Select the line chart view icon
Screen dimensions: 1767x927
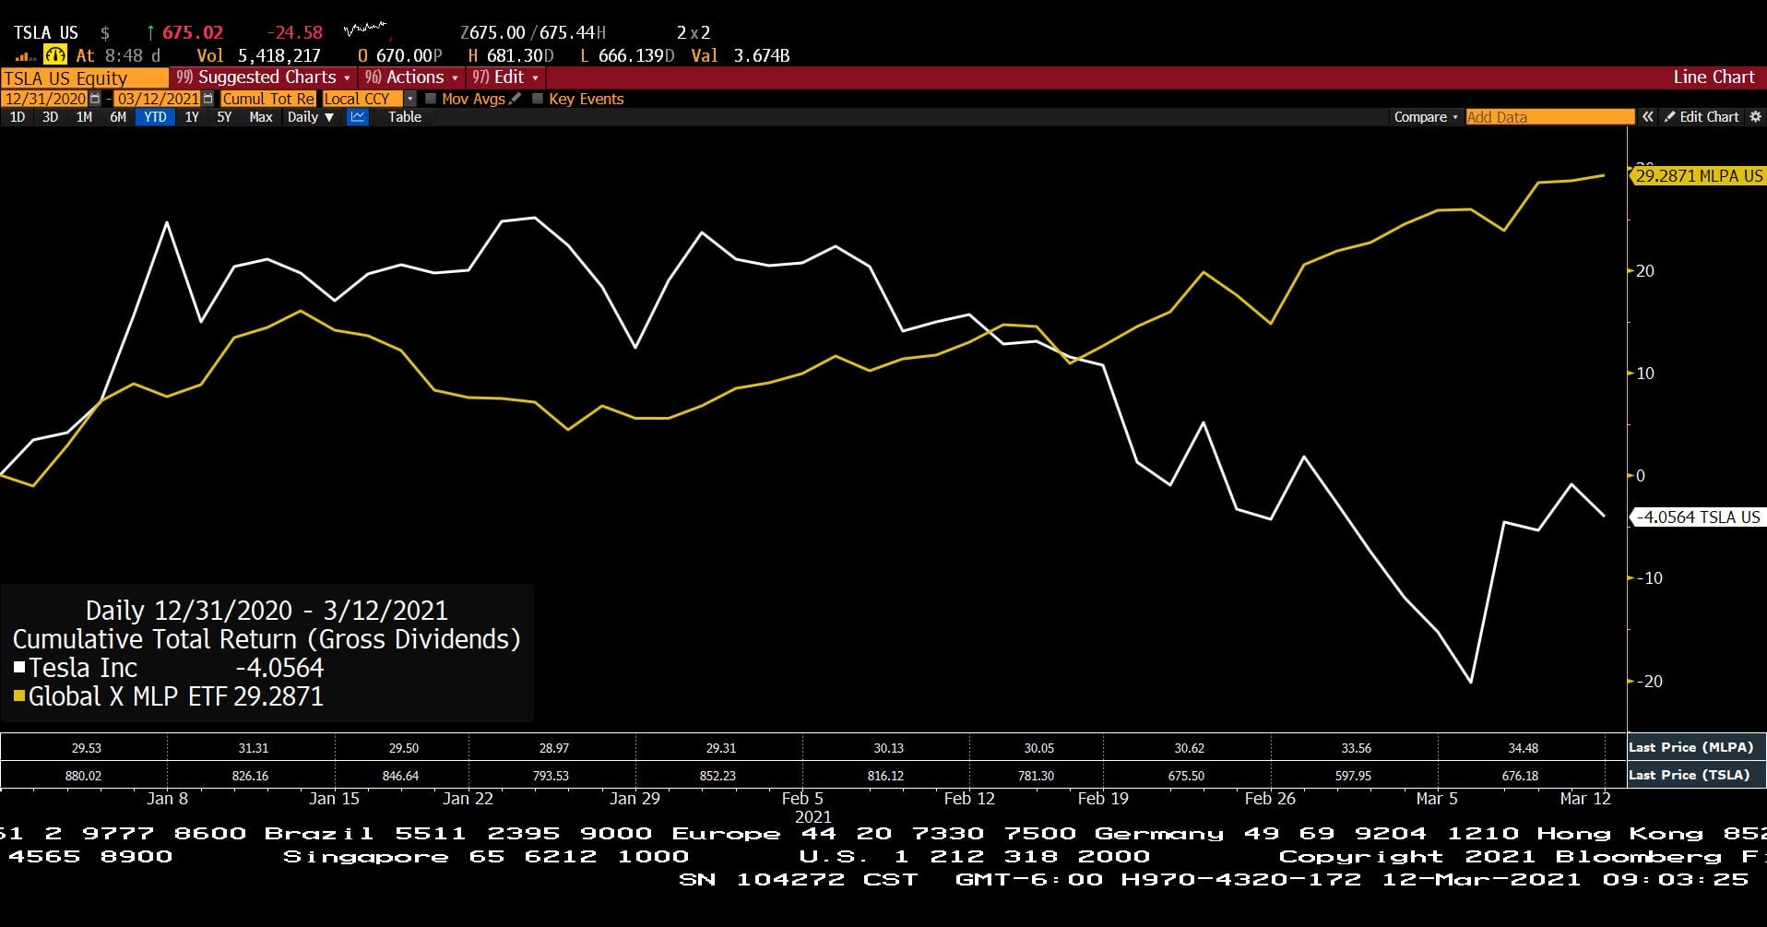pyautogui.click(x=358, y=117)
